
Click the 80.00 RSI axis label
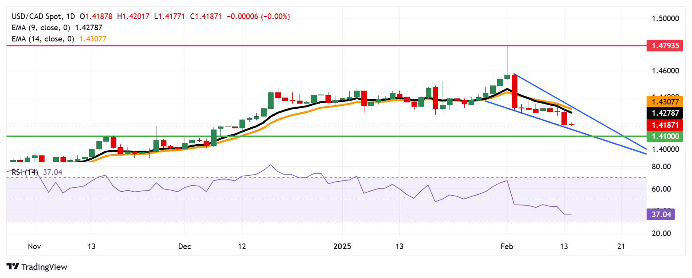pyautogui.click(x=661, y=167)
